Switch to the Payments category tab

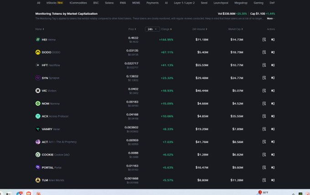[x=152, y=3]
